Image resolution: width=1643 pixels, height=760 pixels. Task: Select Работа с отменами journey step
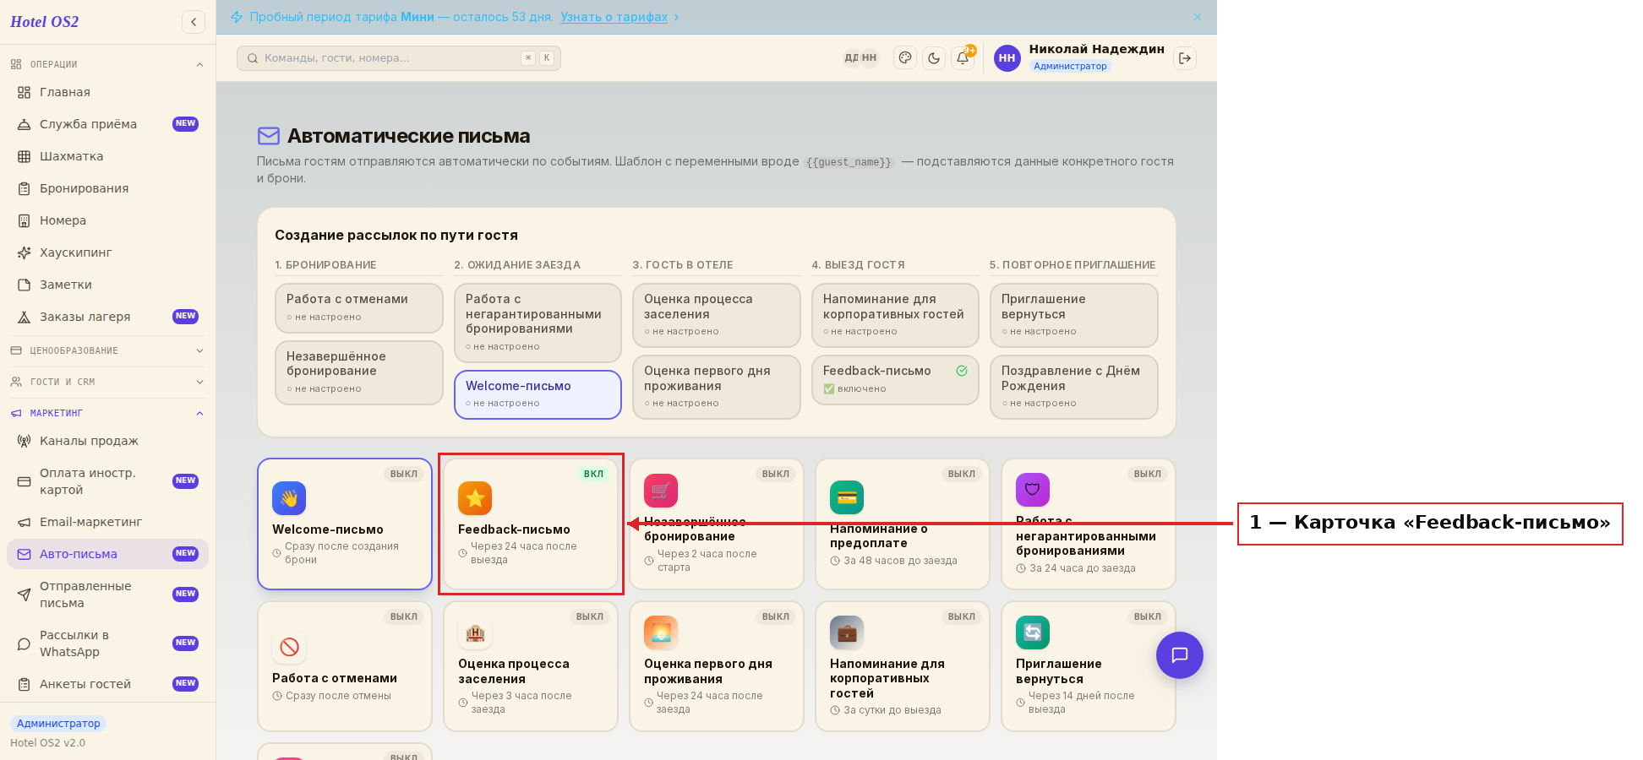[358, 308]
